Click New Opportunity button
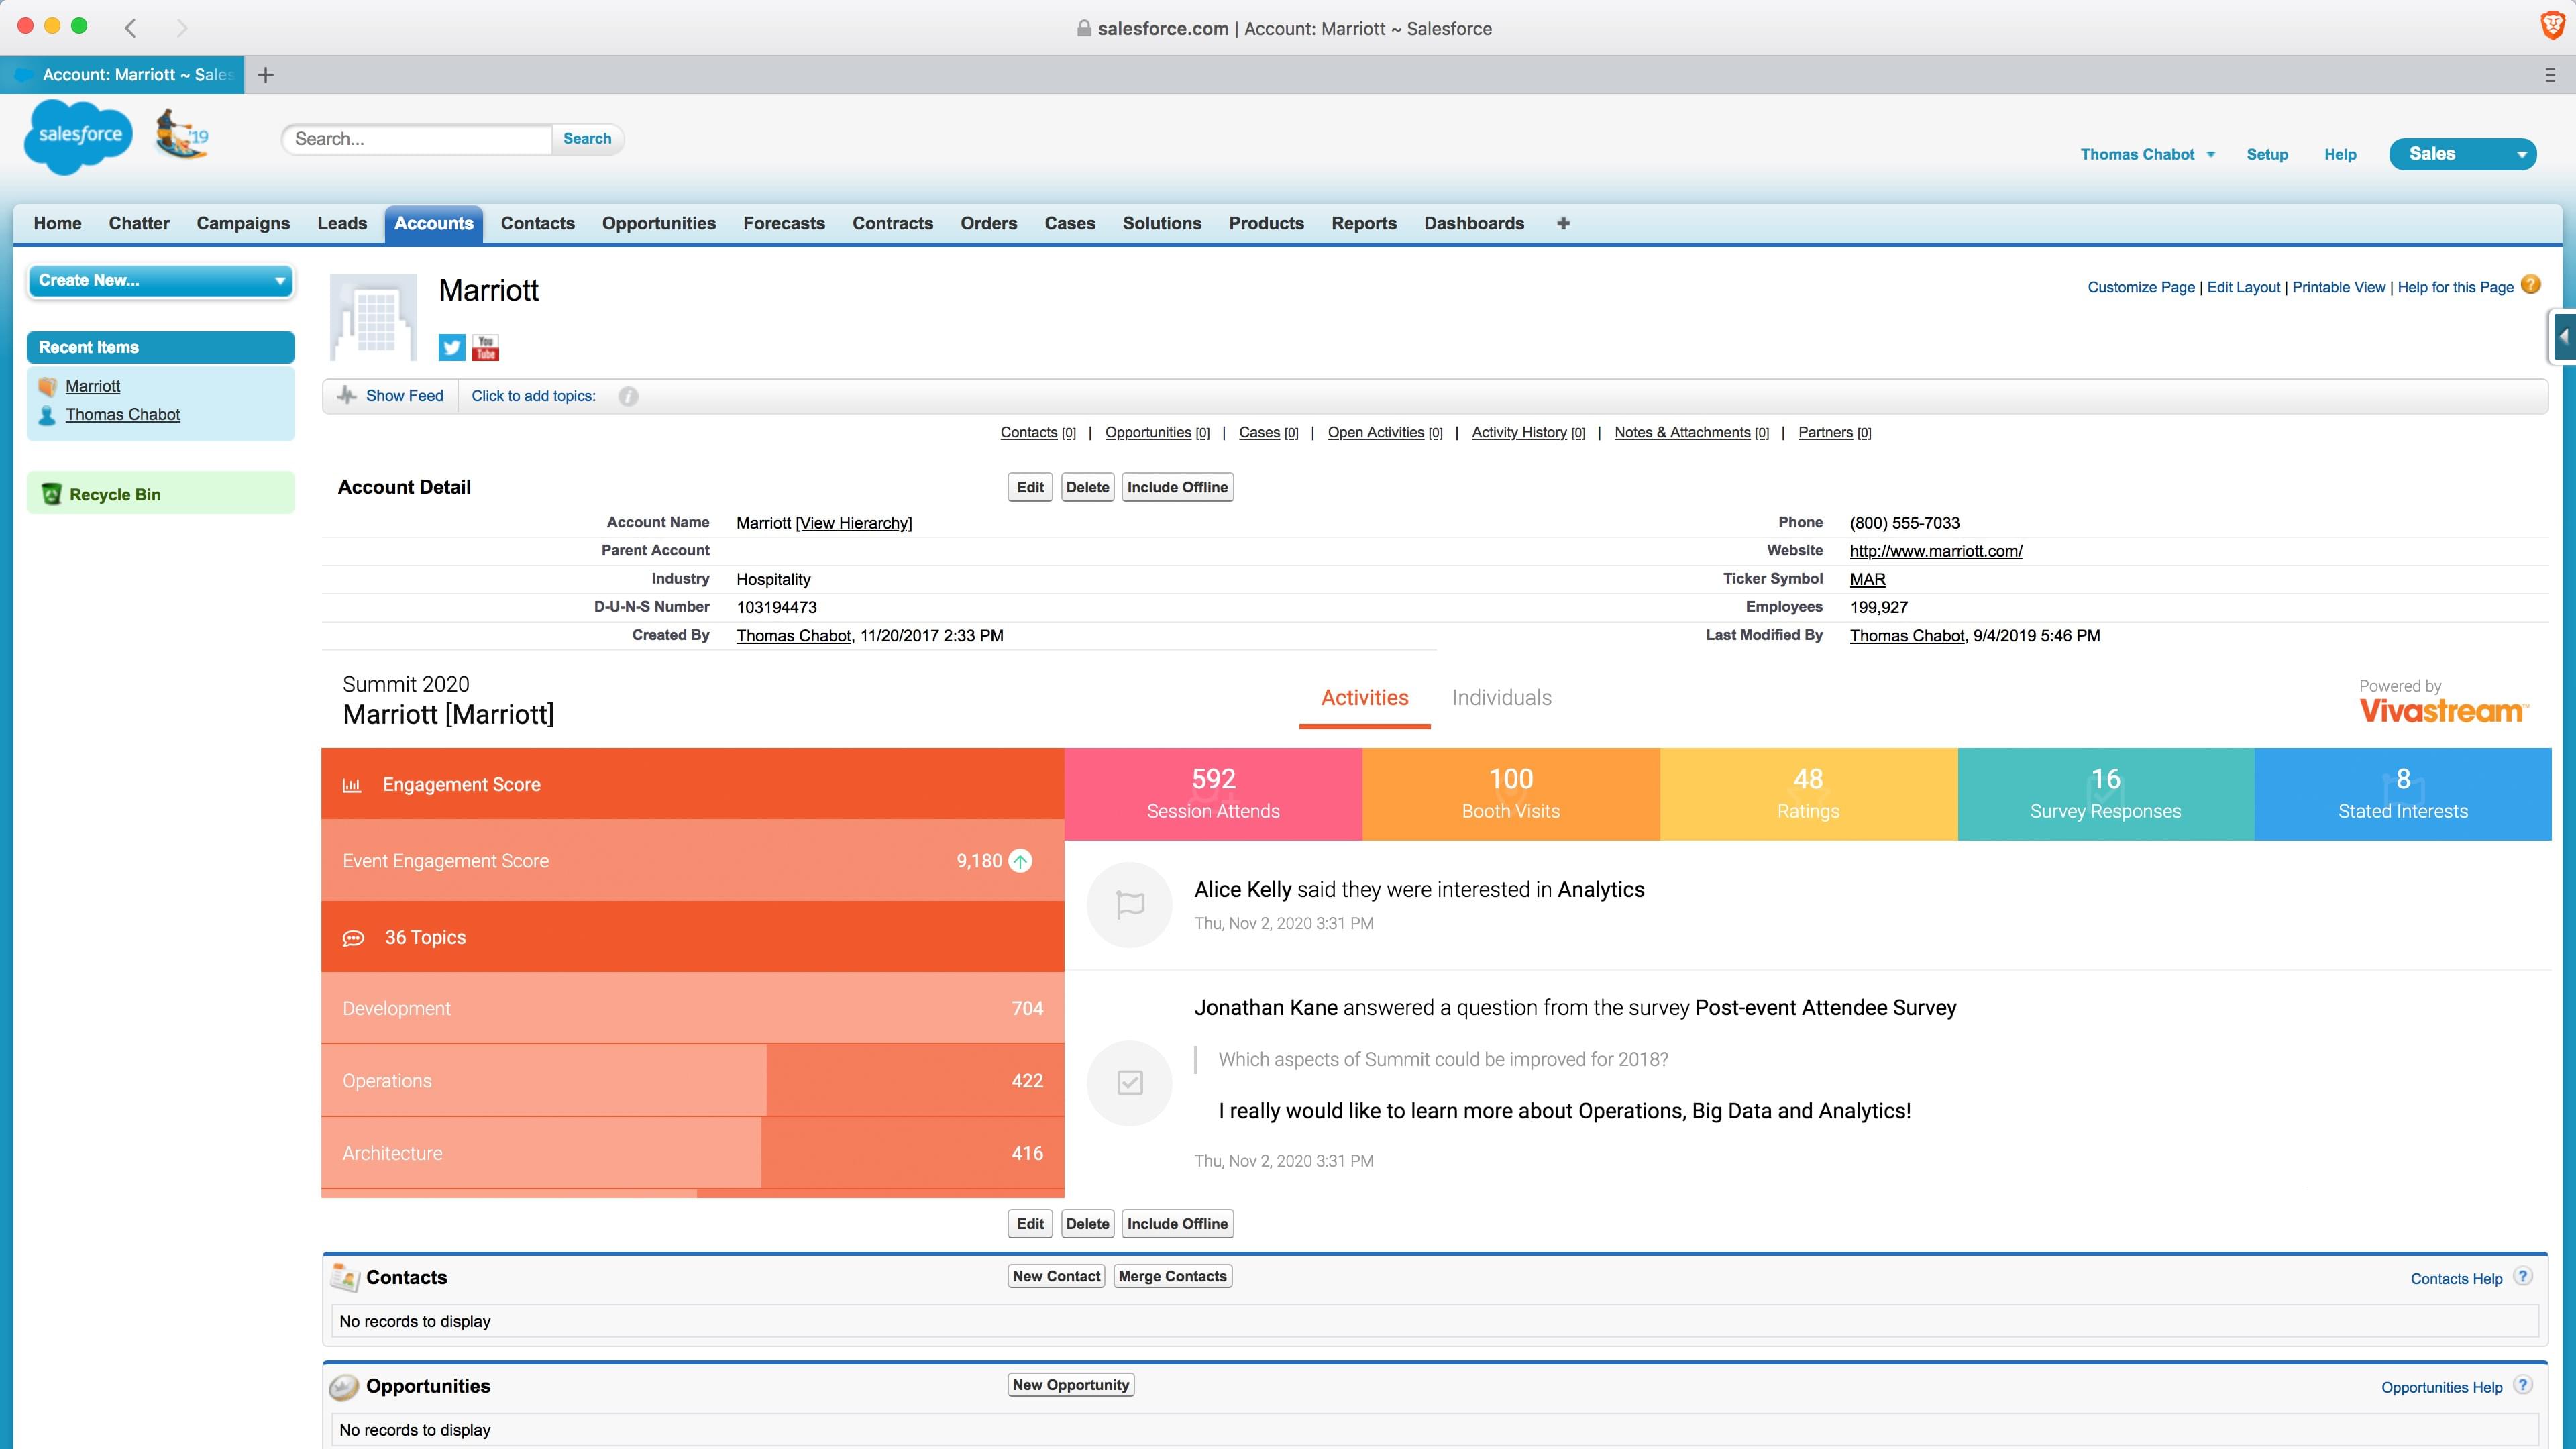 (1071, 1385)
